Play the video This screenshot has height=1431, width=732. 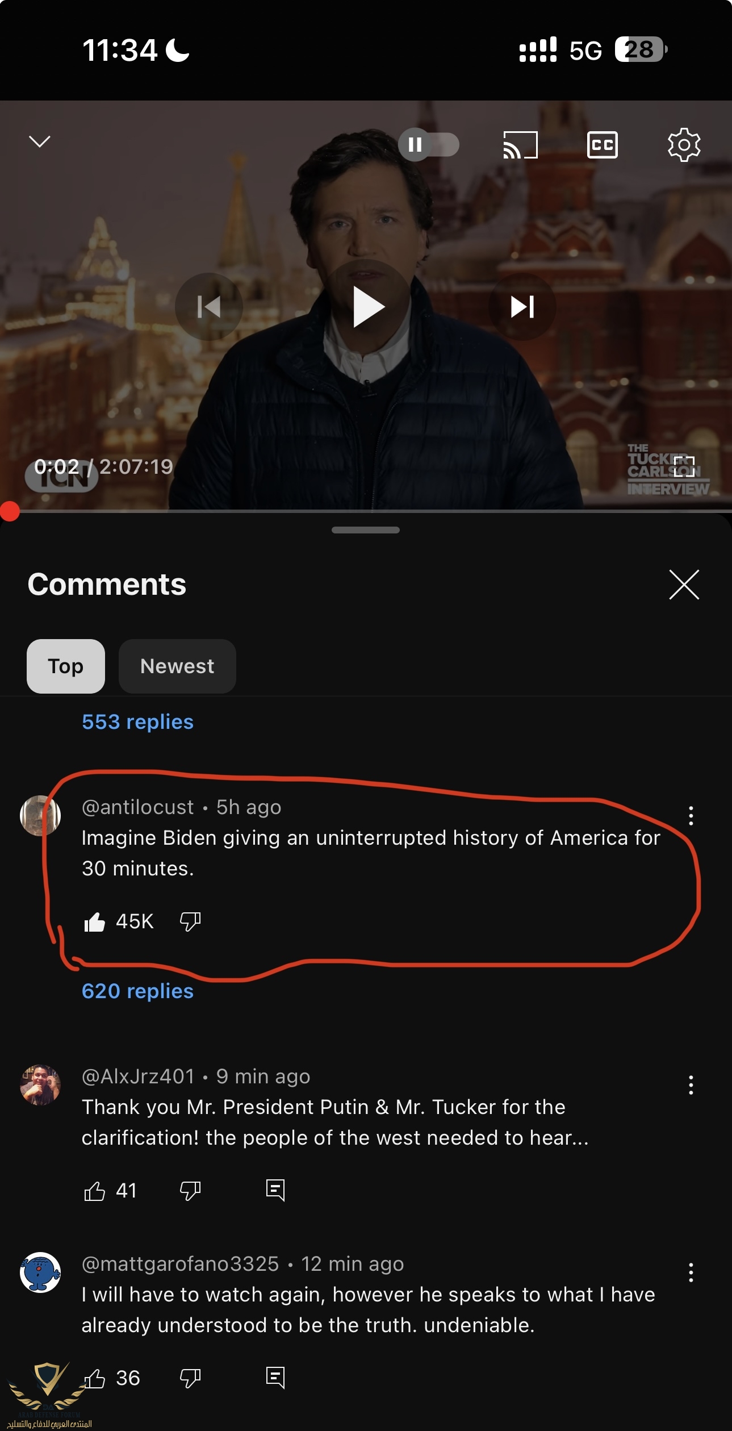(368, 307)
